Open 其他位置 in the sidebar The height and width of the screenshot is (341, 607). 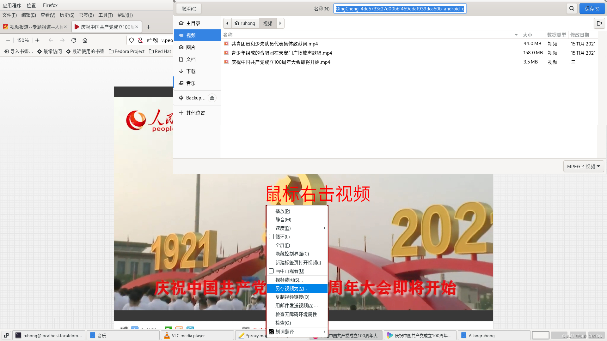(197, 113)
